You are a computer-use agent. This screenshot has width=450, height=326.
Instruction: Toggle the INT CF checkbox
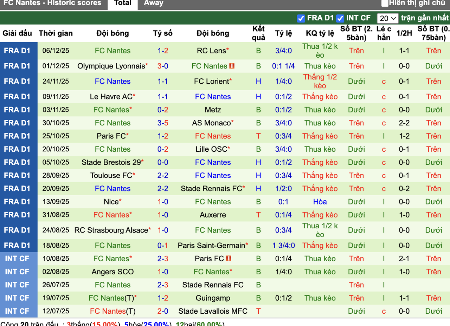(x=340, y=18)
